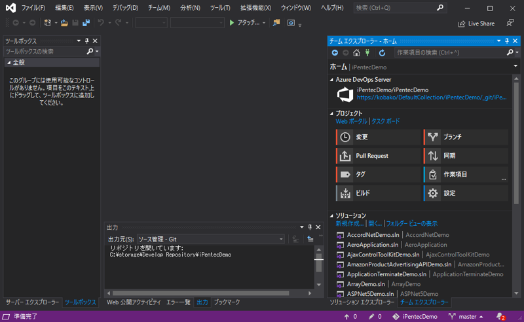This screenshot has width=524, height=322.
Task: Open the Pull Request tile
Action: (378, 156)
